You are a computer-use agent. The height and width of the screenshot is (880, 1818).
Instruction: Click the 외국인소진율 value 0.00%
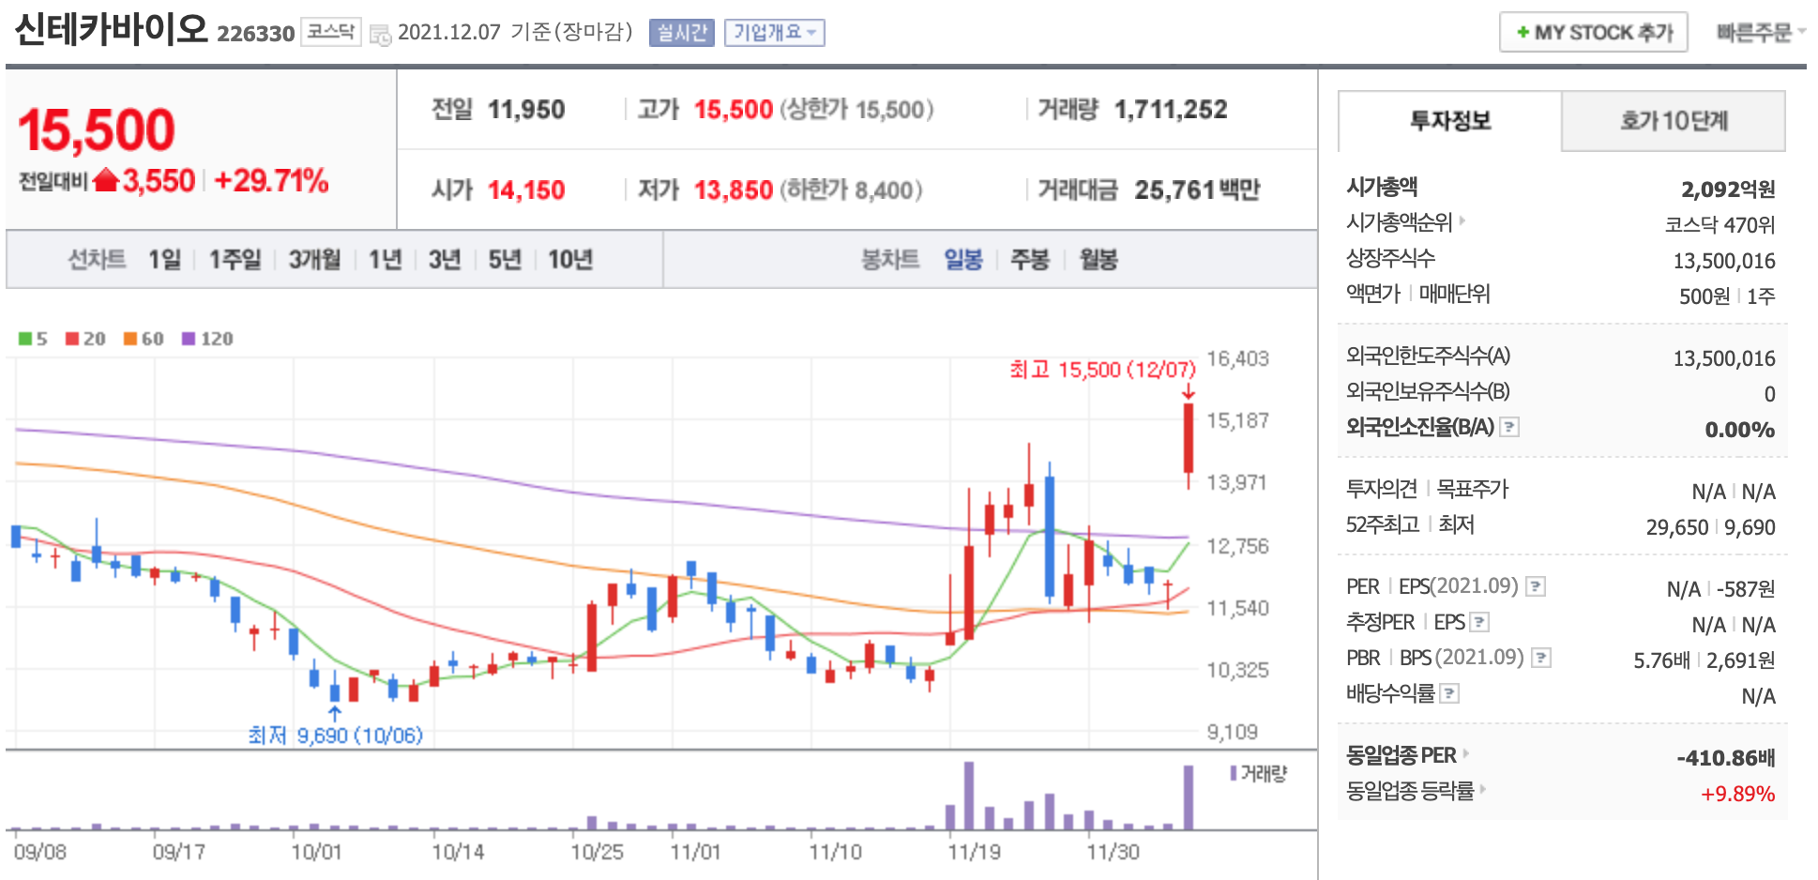[1740, 430]
